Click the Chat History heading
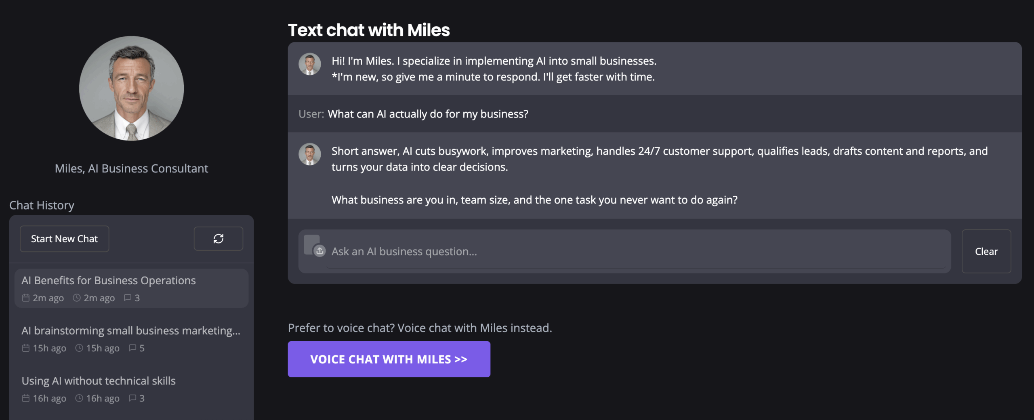The image size is (1034, 420). [42, 205]
